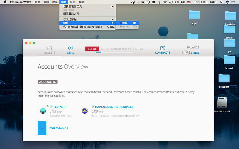
Task: Click the TESTNET account avatar
Action: (x=43, y=111)
